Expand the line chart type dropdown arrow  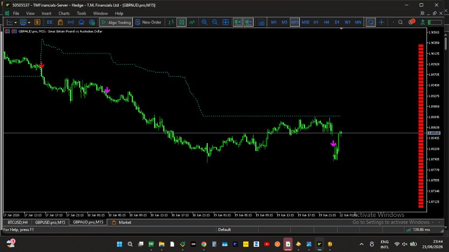pyautogui.click(x=15, y=22)
